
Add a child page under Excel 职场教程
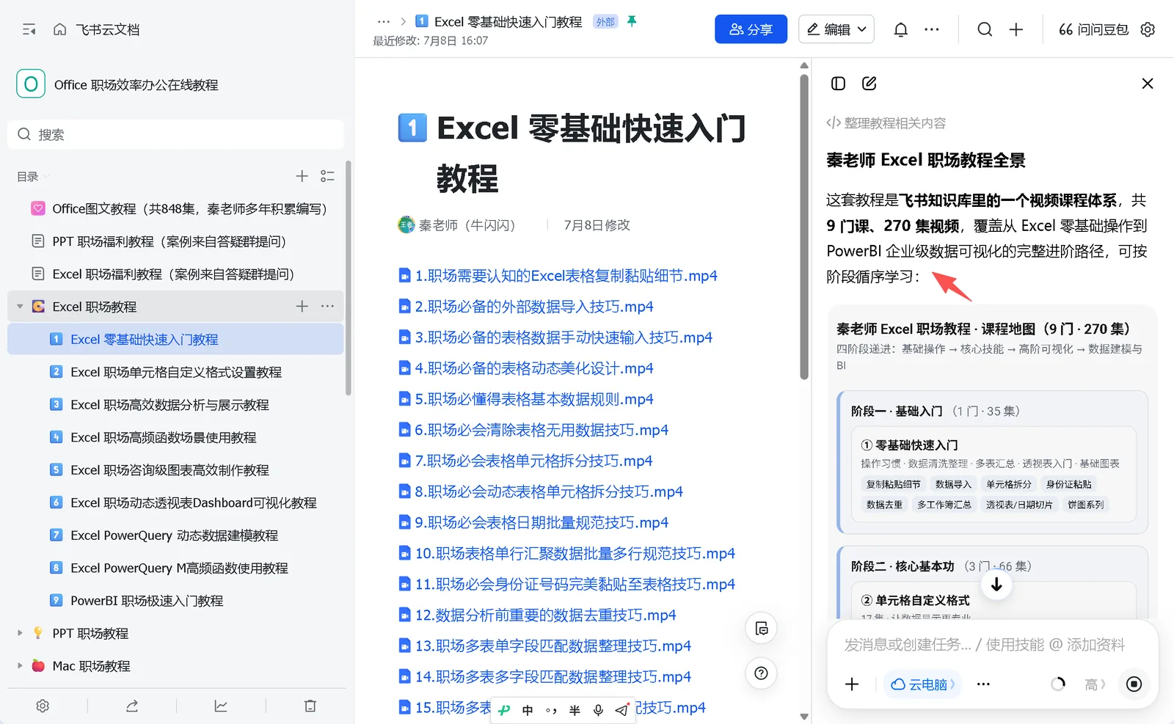302,306
